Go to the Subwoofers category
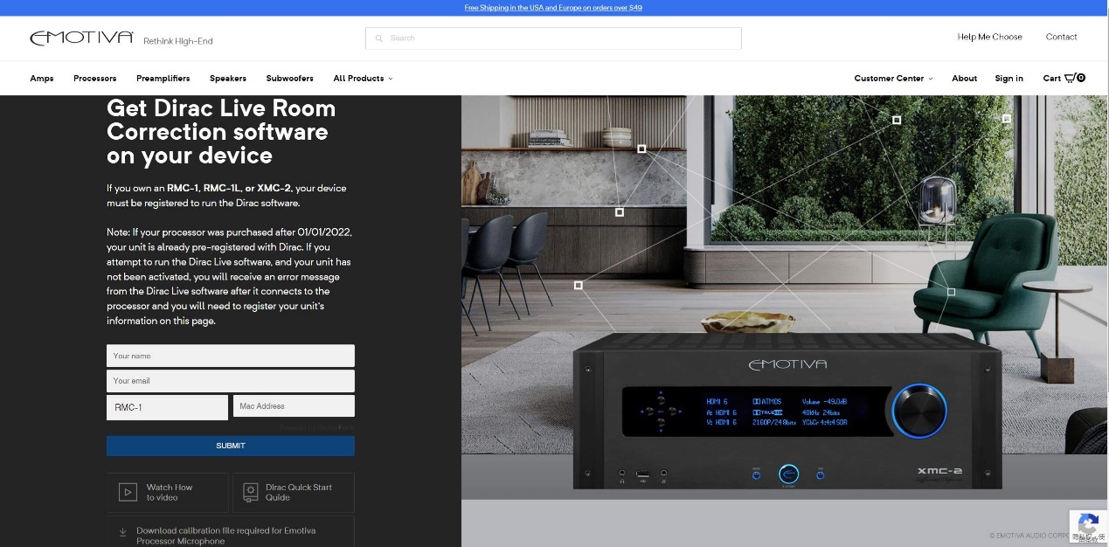The width and height of the screenshot is (1109, 547). coord(289,79)
